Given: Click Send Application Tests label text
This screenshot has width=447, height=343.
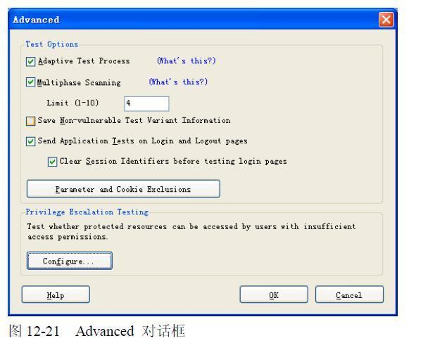Looking at the screenshot, I should point(142,141).
